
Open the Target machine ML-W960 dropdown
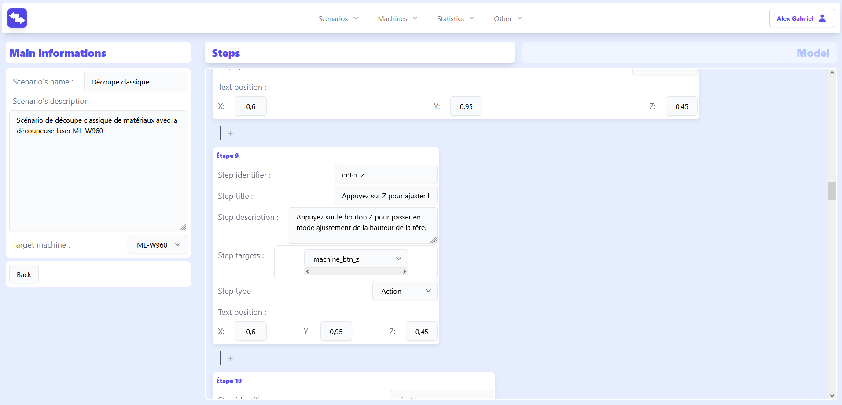[x=157, y=245]
